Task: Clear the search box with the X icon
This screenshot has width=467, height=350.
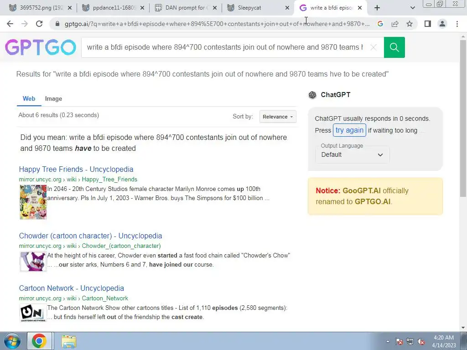Action: point(373,47)
